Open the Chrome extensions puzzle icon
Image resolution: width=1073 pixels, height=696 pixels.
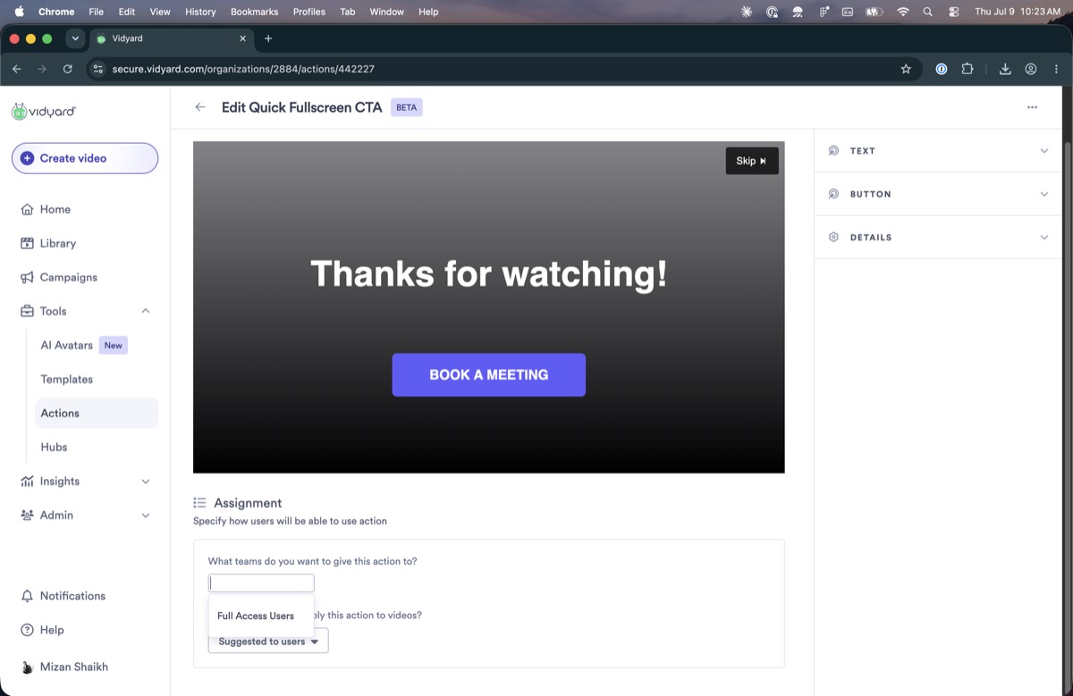point(967,69)
